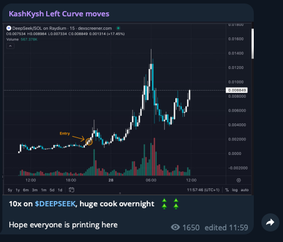Toggle log scale on the chart
This screenshot has height=242, width=283.
(x=234, y=190)
